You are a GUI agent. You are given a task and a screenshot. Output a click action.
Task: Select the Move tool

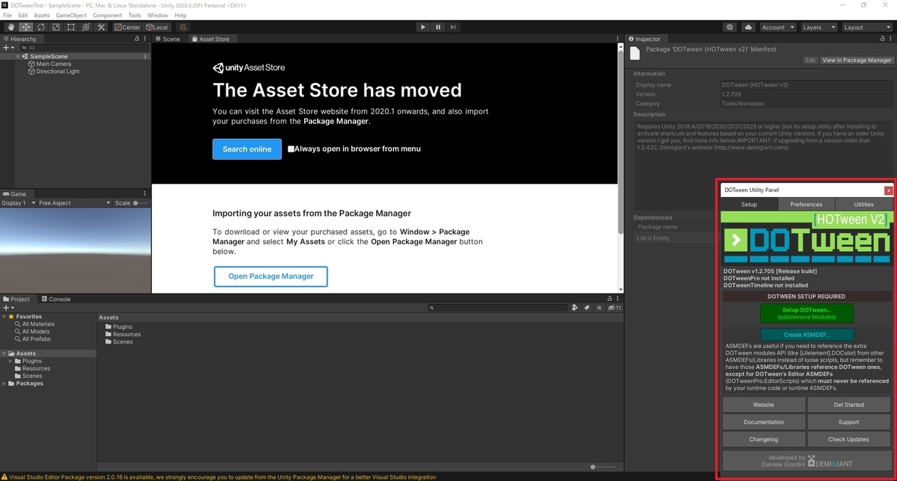[x=25, y=27]
